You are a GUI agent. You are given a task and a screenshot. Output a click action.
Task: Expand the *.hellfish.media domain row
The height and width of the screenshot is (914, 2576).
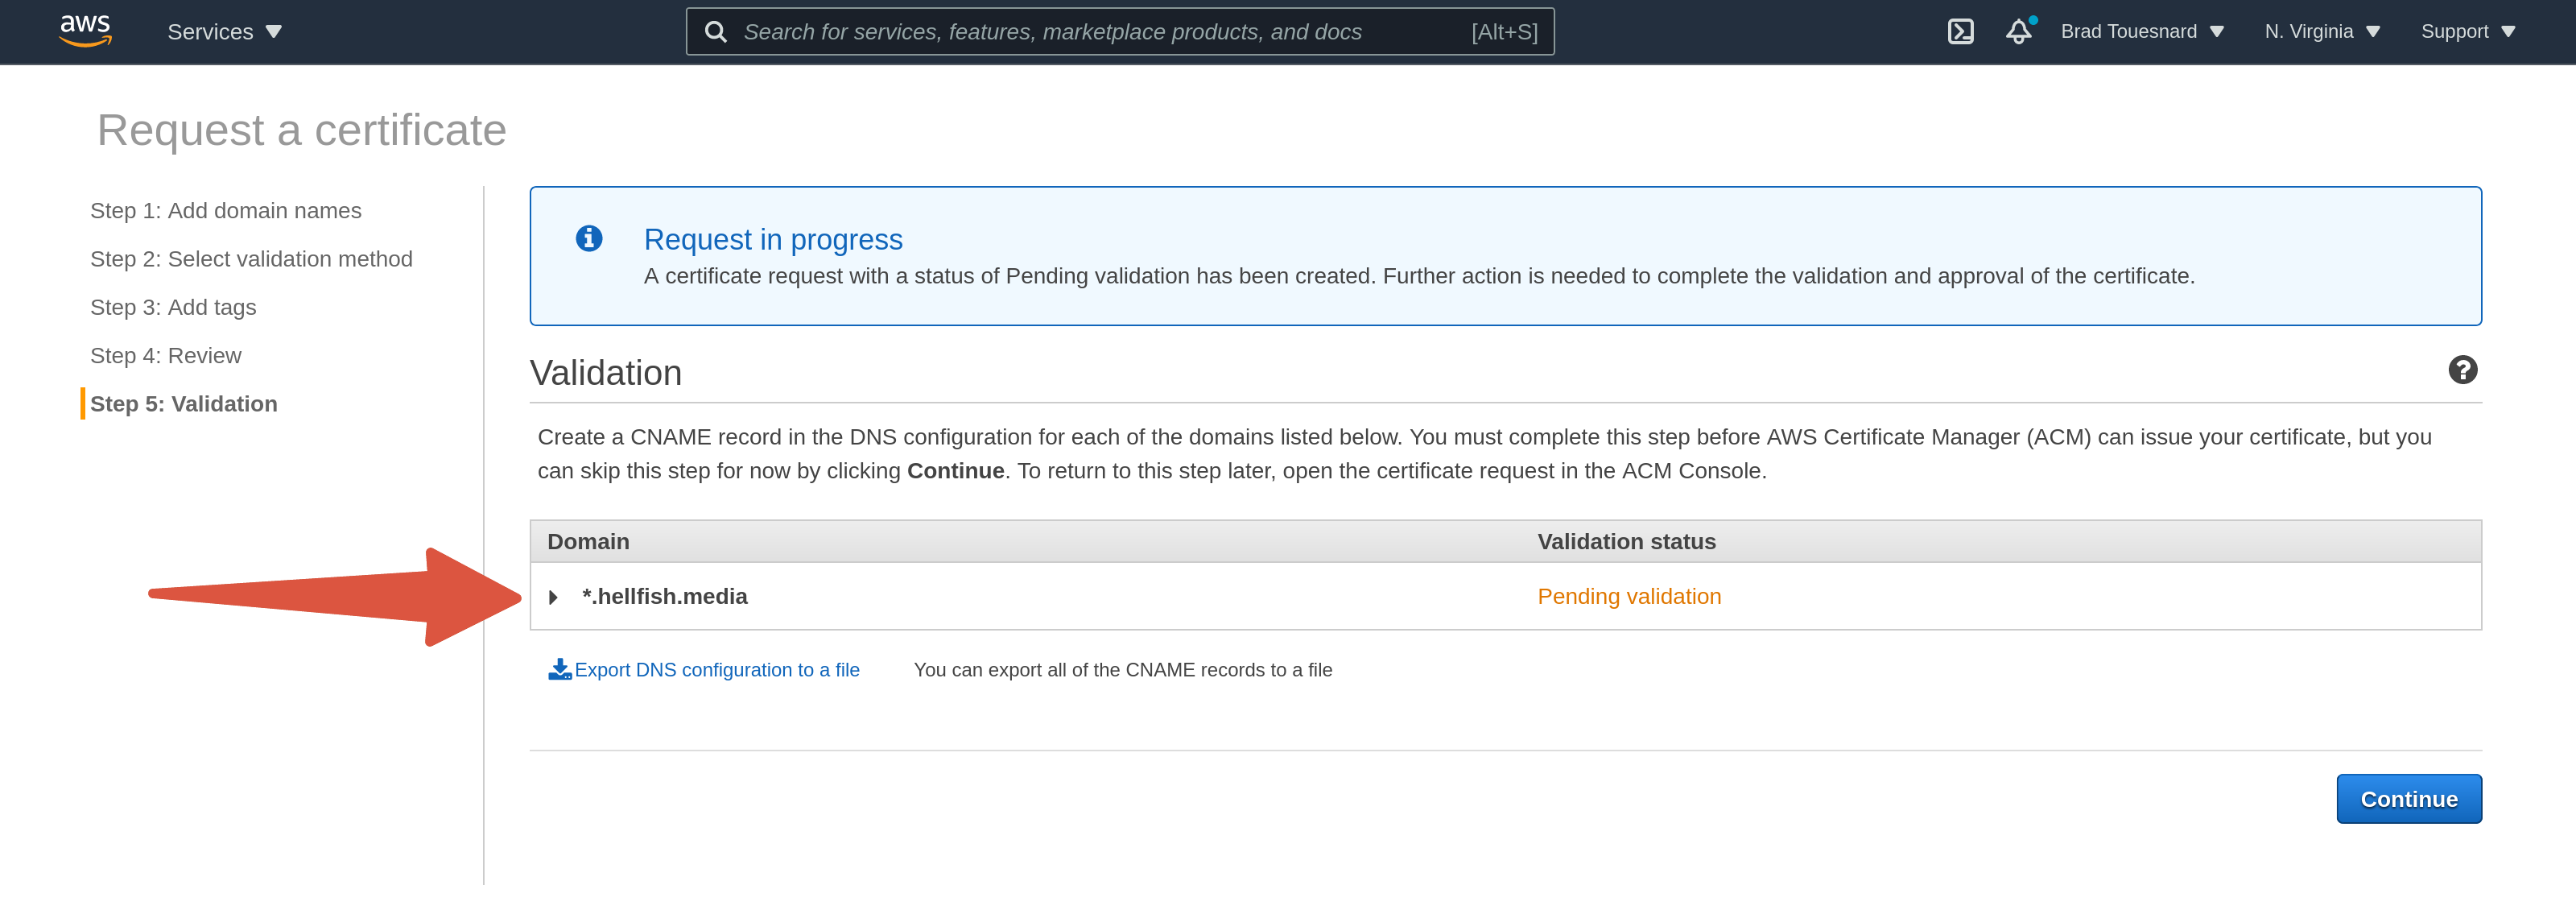point(554,597)
